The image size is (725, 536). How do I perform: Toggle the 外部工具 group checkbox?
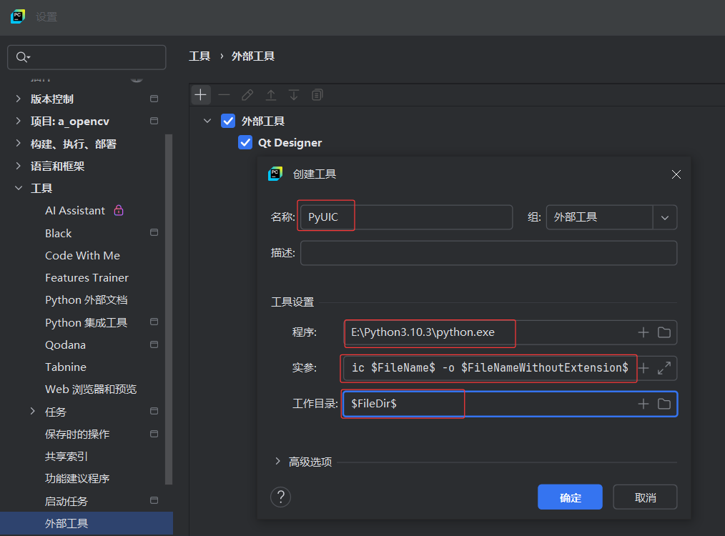click(228, 121)
